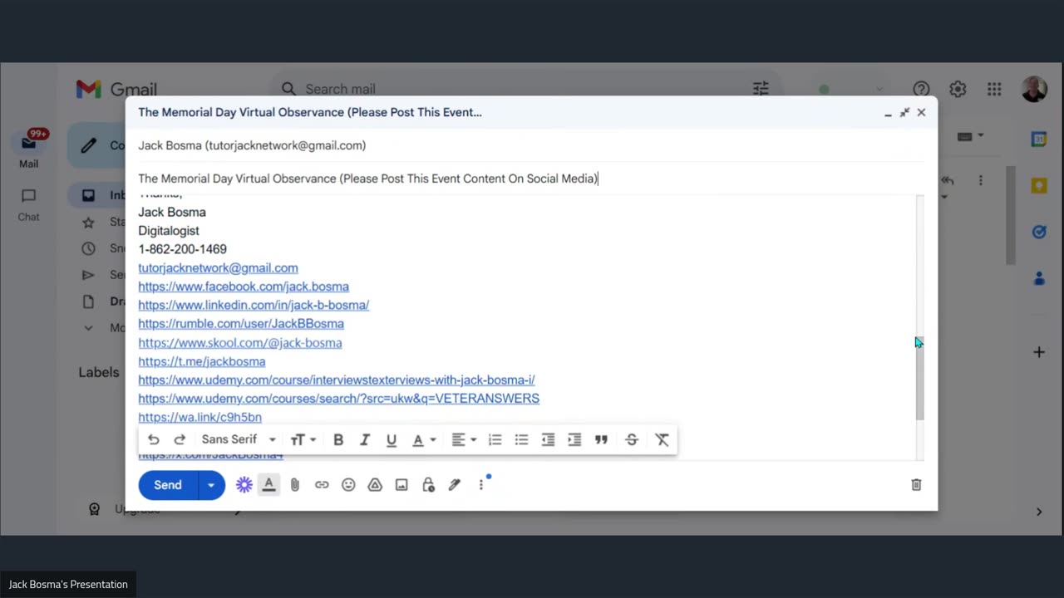Image resolution: width=1064 pixels, height=598 pixels.
Task: Open the t.me/jackbosma link
Action: click(x=202, y=361)
